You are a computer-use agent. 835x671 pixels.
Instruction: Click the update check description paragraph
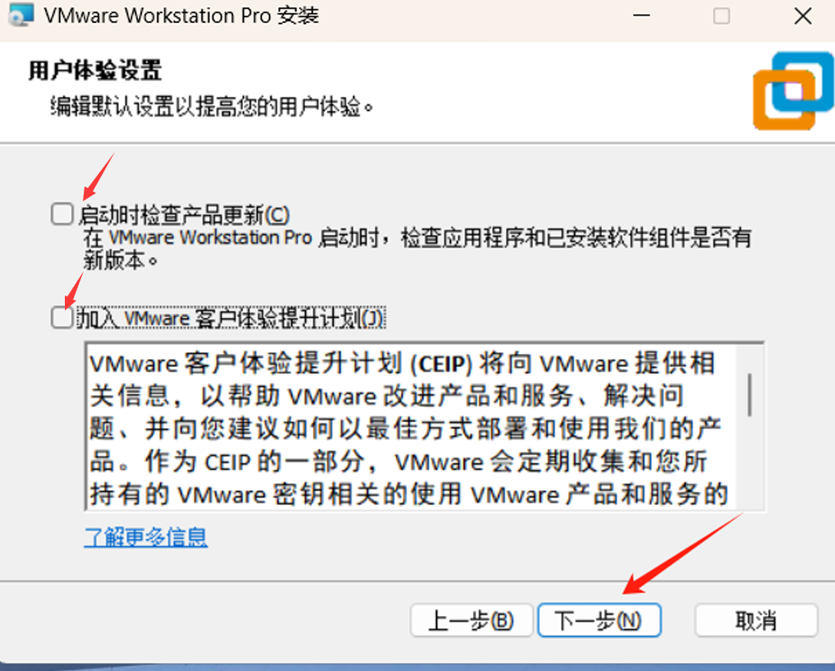point(417,249)
